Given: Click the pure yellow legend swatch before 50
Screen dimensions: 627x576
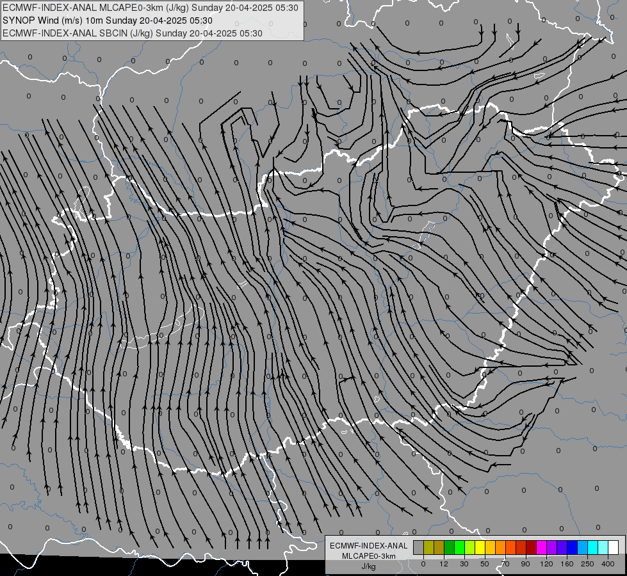Looking at the screenshot, I should click(x=480, y=547).
